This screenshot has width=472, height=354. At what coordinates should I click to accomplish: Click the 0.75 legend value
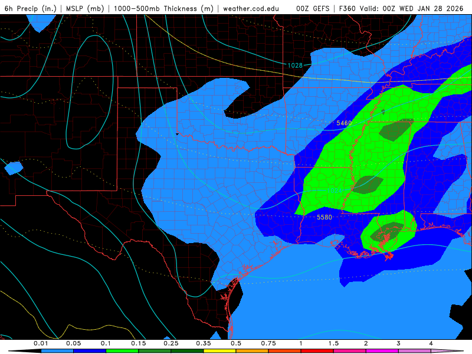click(x=268, y=343)
